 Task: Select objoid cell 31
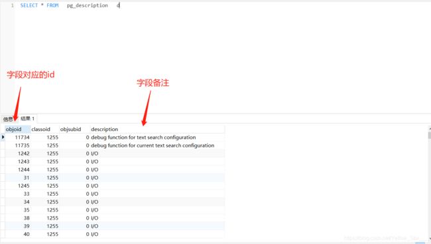coord(17,178)
